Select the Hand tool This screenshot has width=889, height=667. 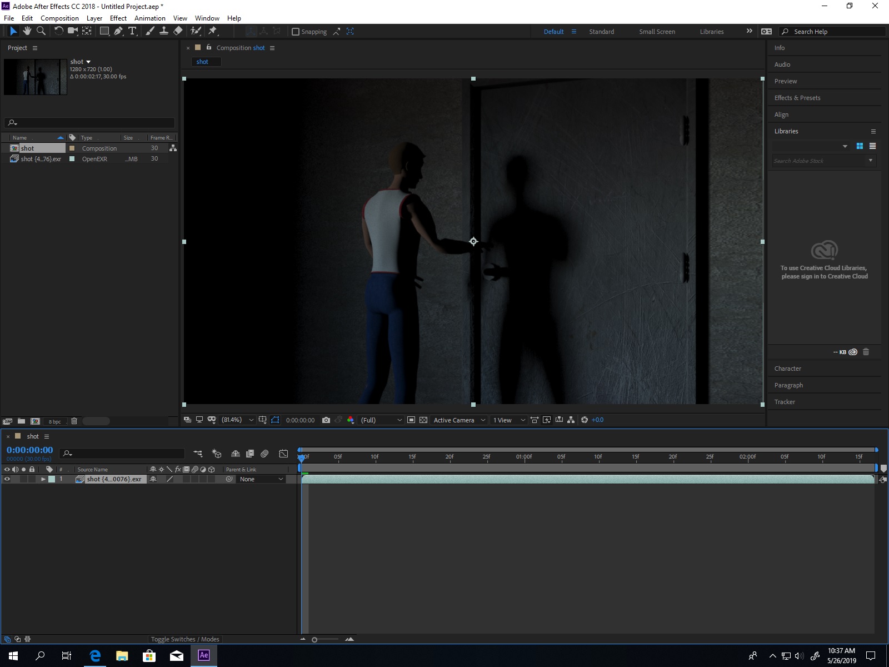click(27, 31)
